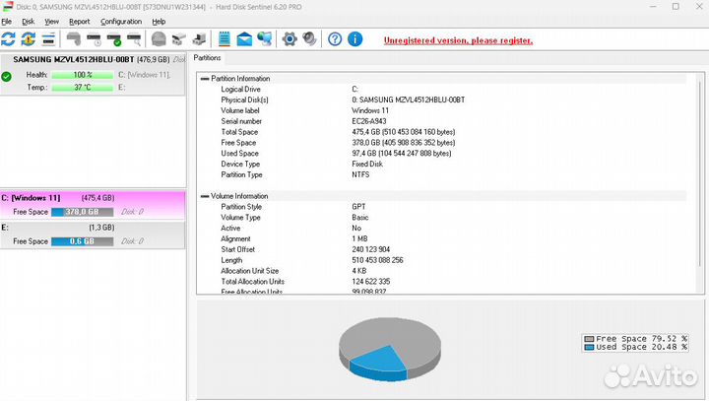Click the blue Help question mark icon

tap(335, 39)
